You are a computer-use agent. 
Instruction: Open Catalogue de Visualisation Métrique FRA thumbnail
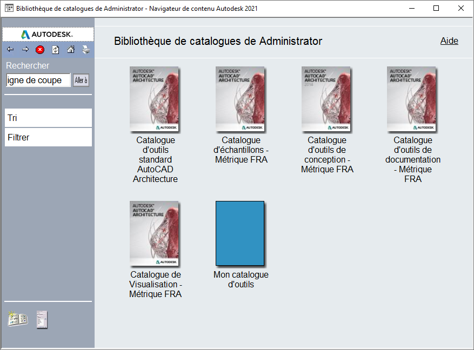(x=155, y=234)
